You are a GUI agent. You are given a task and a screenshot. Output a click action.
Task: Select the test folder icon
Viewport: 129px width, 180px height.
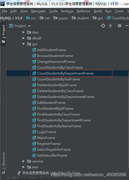pyautogui.click(x=29, y=167)
